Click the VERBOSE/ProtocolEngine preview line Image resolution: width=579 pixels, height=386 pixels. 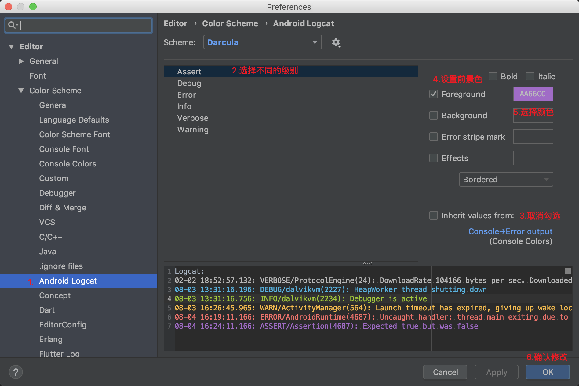373,281
